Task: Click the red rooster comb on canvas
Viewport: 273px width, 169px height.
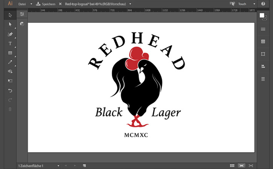Action: 136,58
